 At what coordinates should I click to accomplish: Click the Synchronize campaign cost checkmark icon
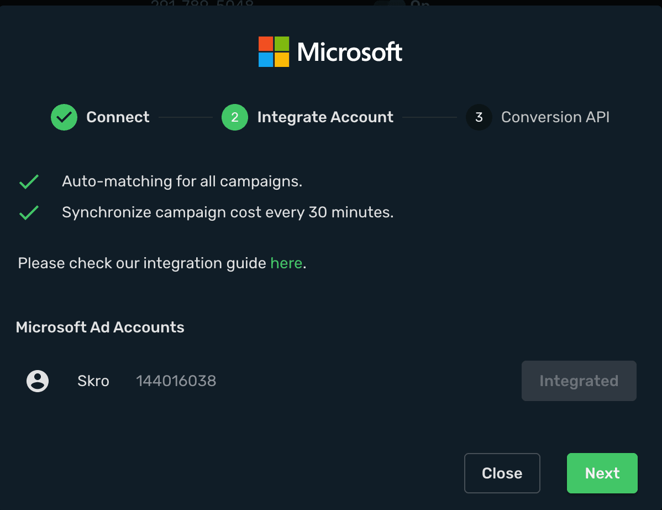[x=29, y=212]
